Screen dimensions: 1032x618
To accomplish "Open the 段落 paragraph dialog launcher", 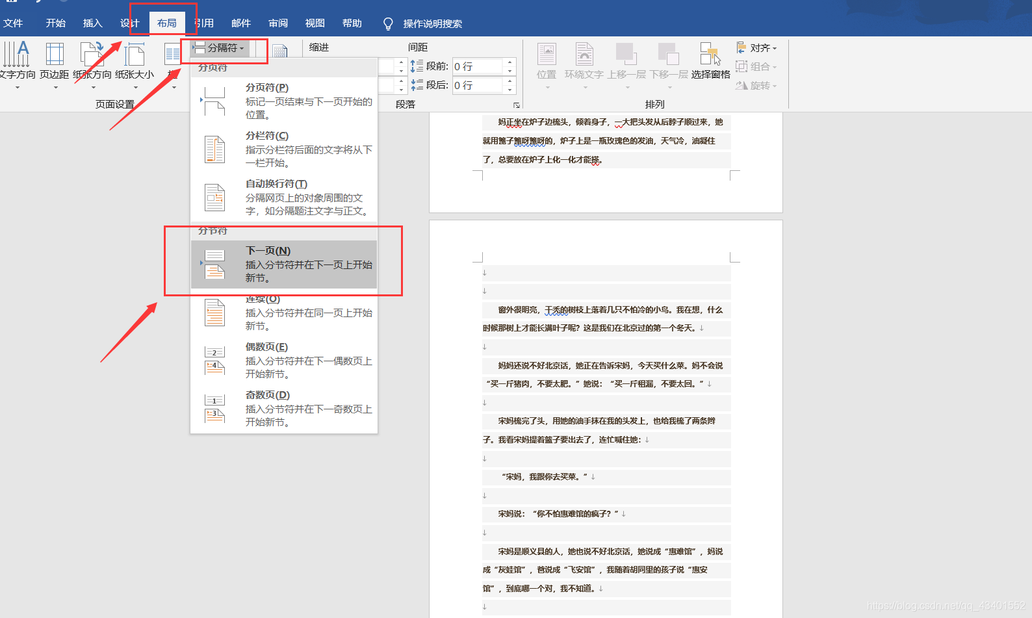I will coord(517,105).
